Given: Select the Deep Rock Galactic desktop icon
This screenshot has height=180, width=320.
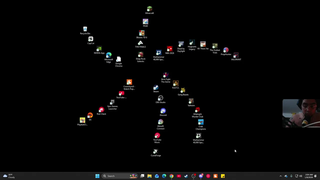Looking at the screenshot, I should (140, 57).
